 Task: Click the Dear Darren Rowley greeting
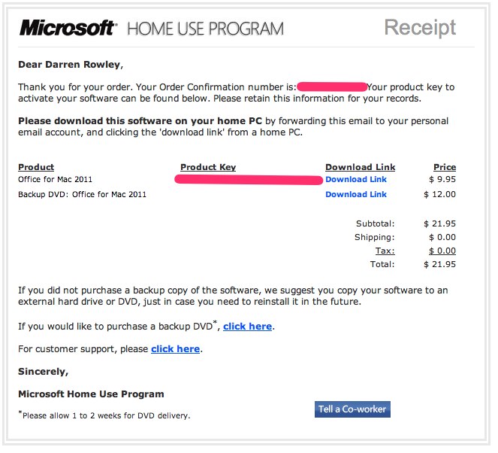[71, 65]
